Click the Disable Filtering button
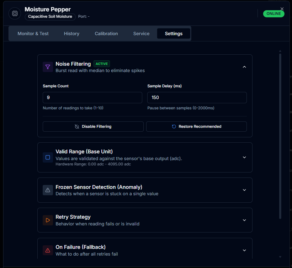Image resolution: width=292 pixels, height=268 pixels. click(x=93, y=127)
